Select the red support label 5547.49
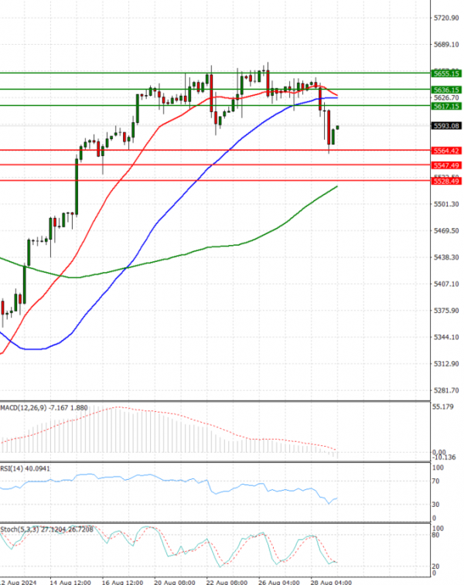Viewport: 464px width, 585px height. pos(446,165)
